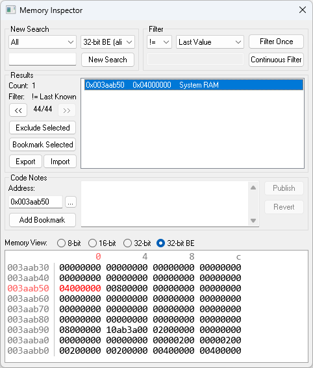
Task: Click the first 00200000 value in row 003aabb0
Action: [x=80, y=350]
